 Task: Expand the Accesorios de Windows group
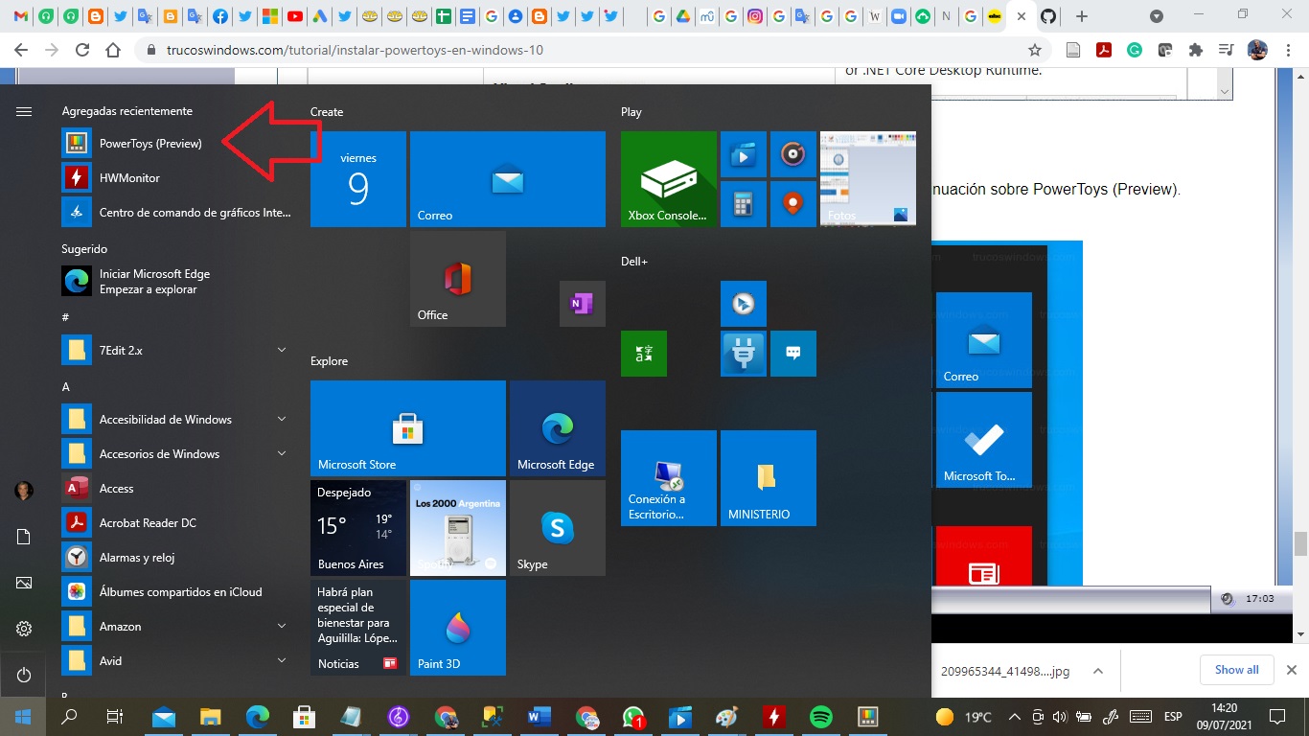[281, 453]
